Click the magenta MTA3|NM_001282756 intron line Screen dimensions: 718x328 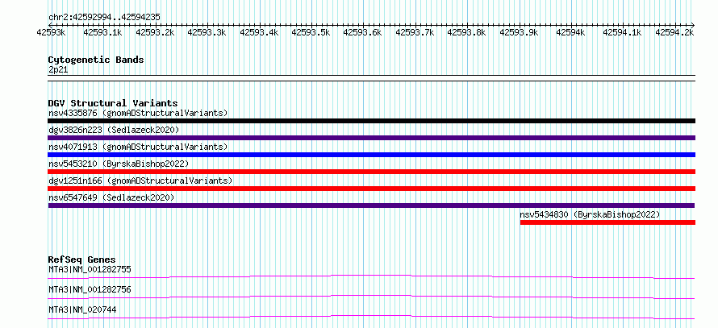(372, 297)
